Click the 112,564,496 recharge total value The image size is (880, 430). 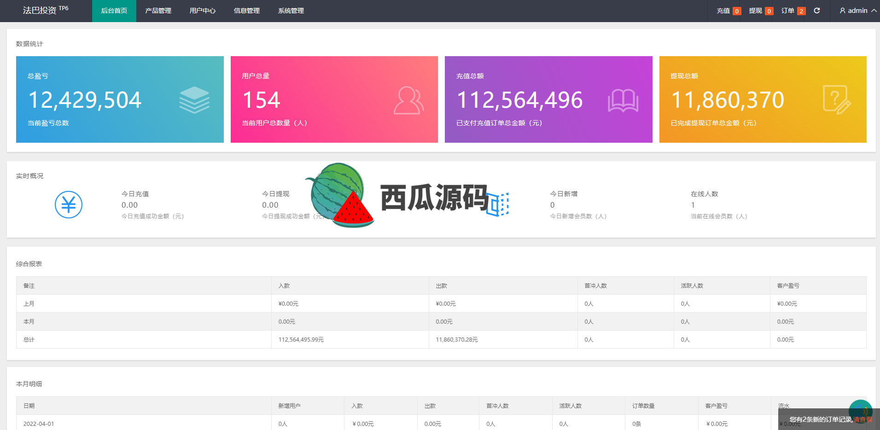click(x=519, y=100)
